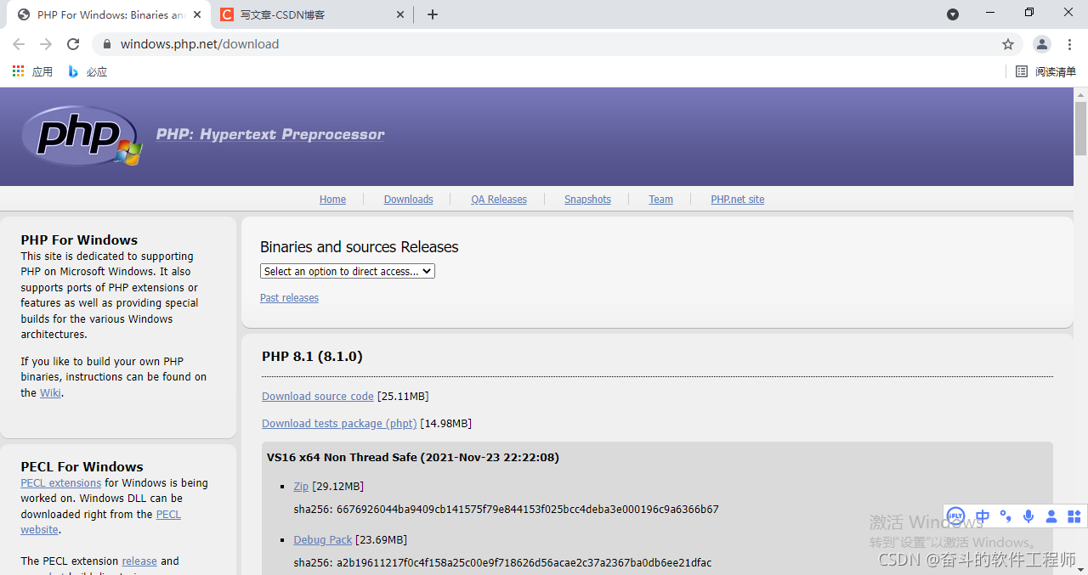
Task: Toggle the 中 Chinese input mode icon
Action: pyautogui.click(x=983, y=516)
